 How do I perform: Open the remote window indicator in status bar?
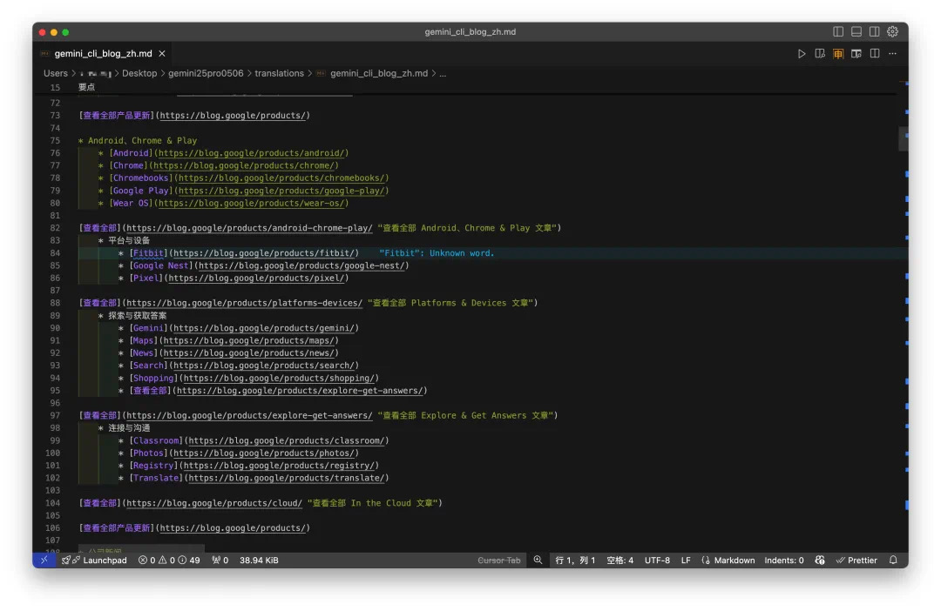pyautogui.click(x=44, y=560)
